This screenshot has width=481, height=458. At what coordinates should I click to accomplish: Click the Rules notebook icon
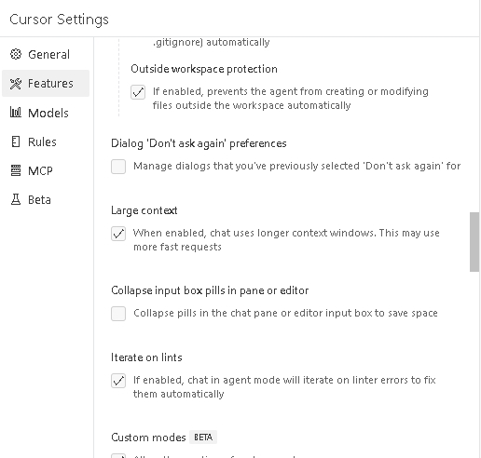pyautogui.click(x=16, y=141)
